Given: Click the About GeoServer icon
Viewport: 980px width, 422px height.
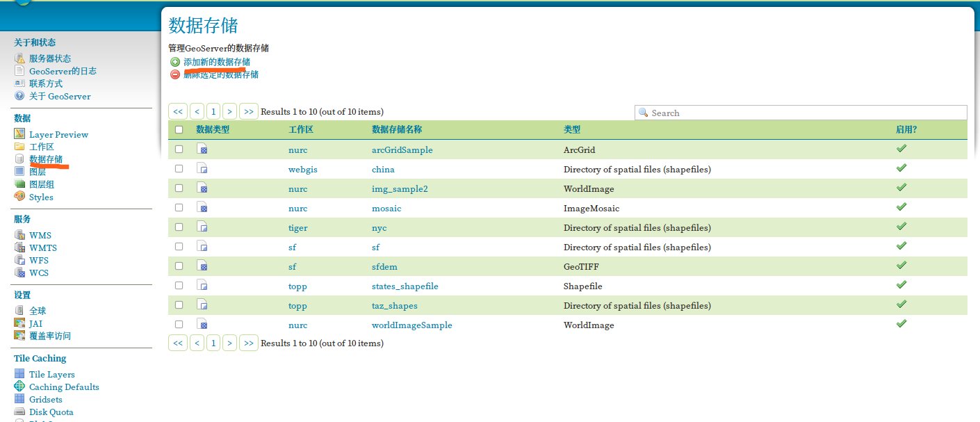Looking at the screenshot, I should click(19, 96).
